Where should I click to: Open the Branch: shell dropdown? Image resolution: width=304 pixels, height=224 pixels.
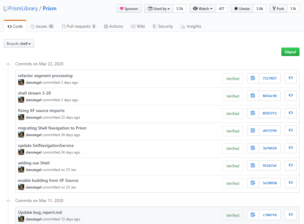[19, 43]
